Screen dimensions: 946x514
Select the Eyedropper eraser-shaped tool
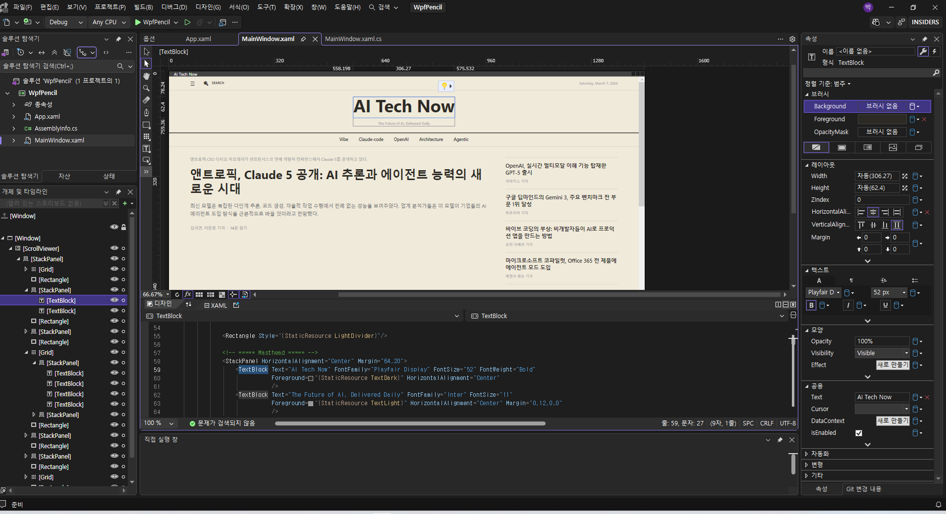pyautogui.click(x=146, y=100)
